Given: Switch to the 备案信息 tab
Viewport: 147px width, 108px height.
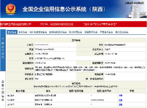Looking at the screenshot, I should [23, 32].
